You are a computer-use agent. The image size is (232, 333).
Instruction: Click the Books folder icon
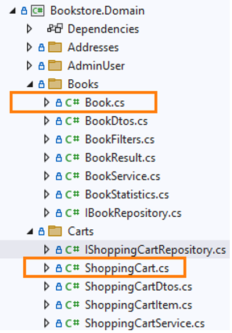[55, 84]
